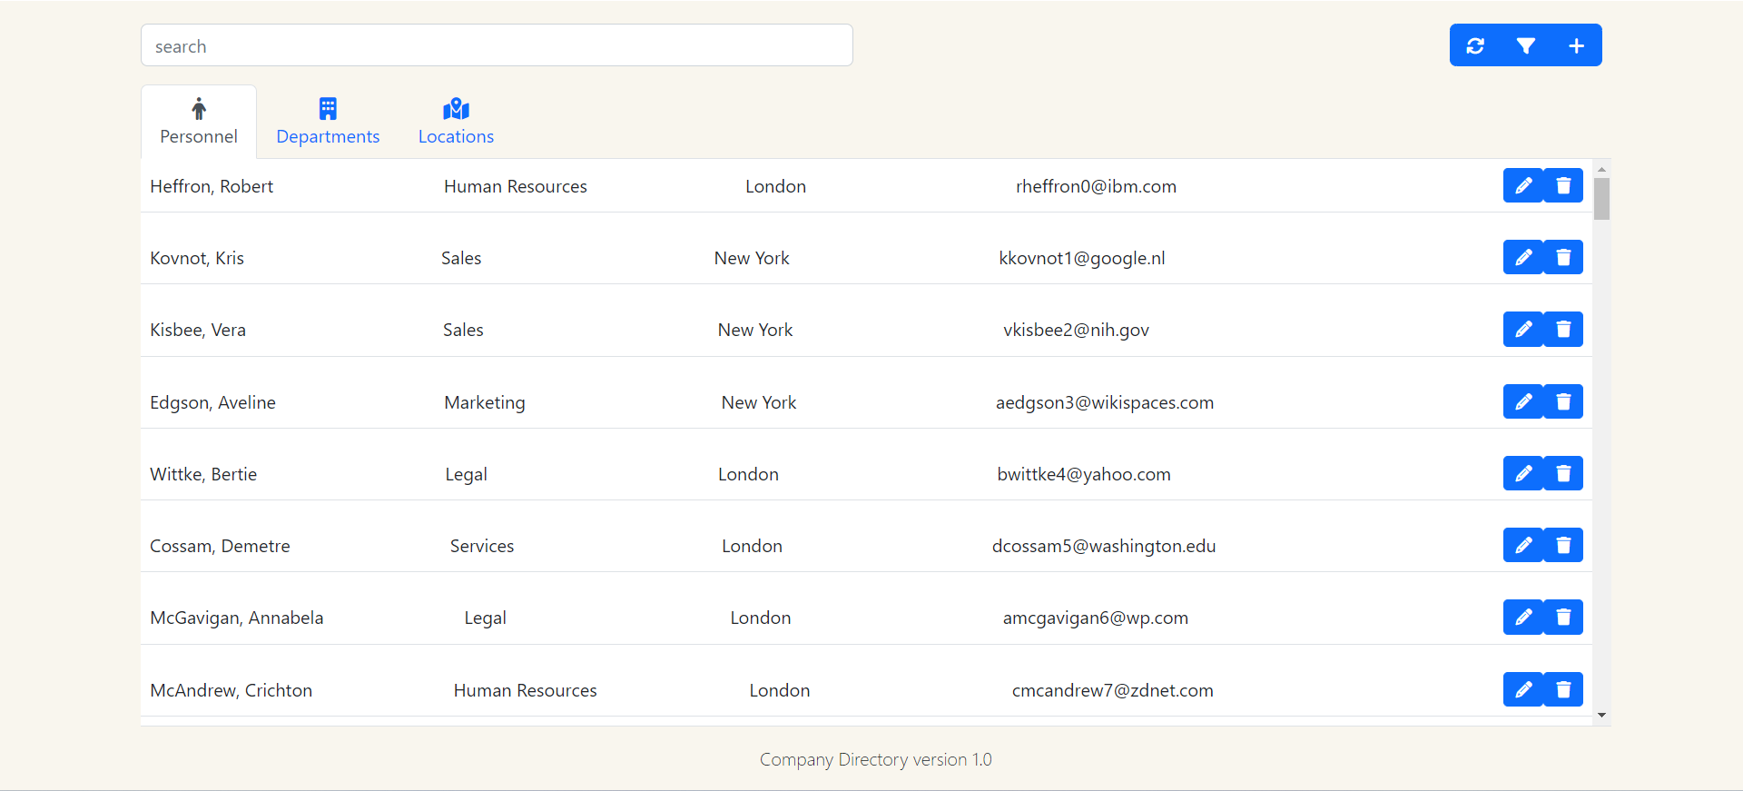Open the Locations tab
Viewport: 1743px width, 791px height.
[x=456, y=122]
